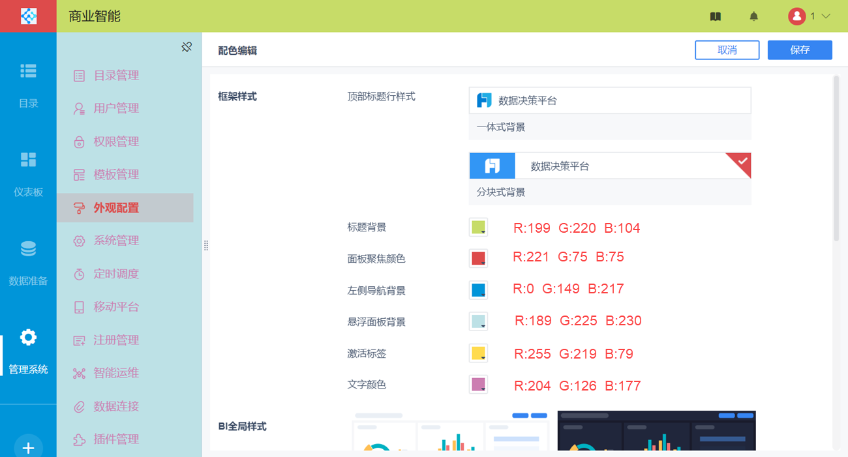Open the help book icon in header

(716, 16)
